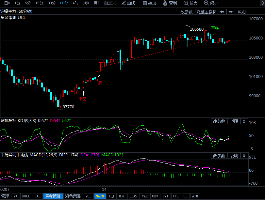
Task: Expand the toolbar overflow chevron
Action: tap(262, 3)
